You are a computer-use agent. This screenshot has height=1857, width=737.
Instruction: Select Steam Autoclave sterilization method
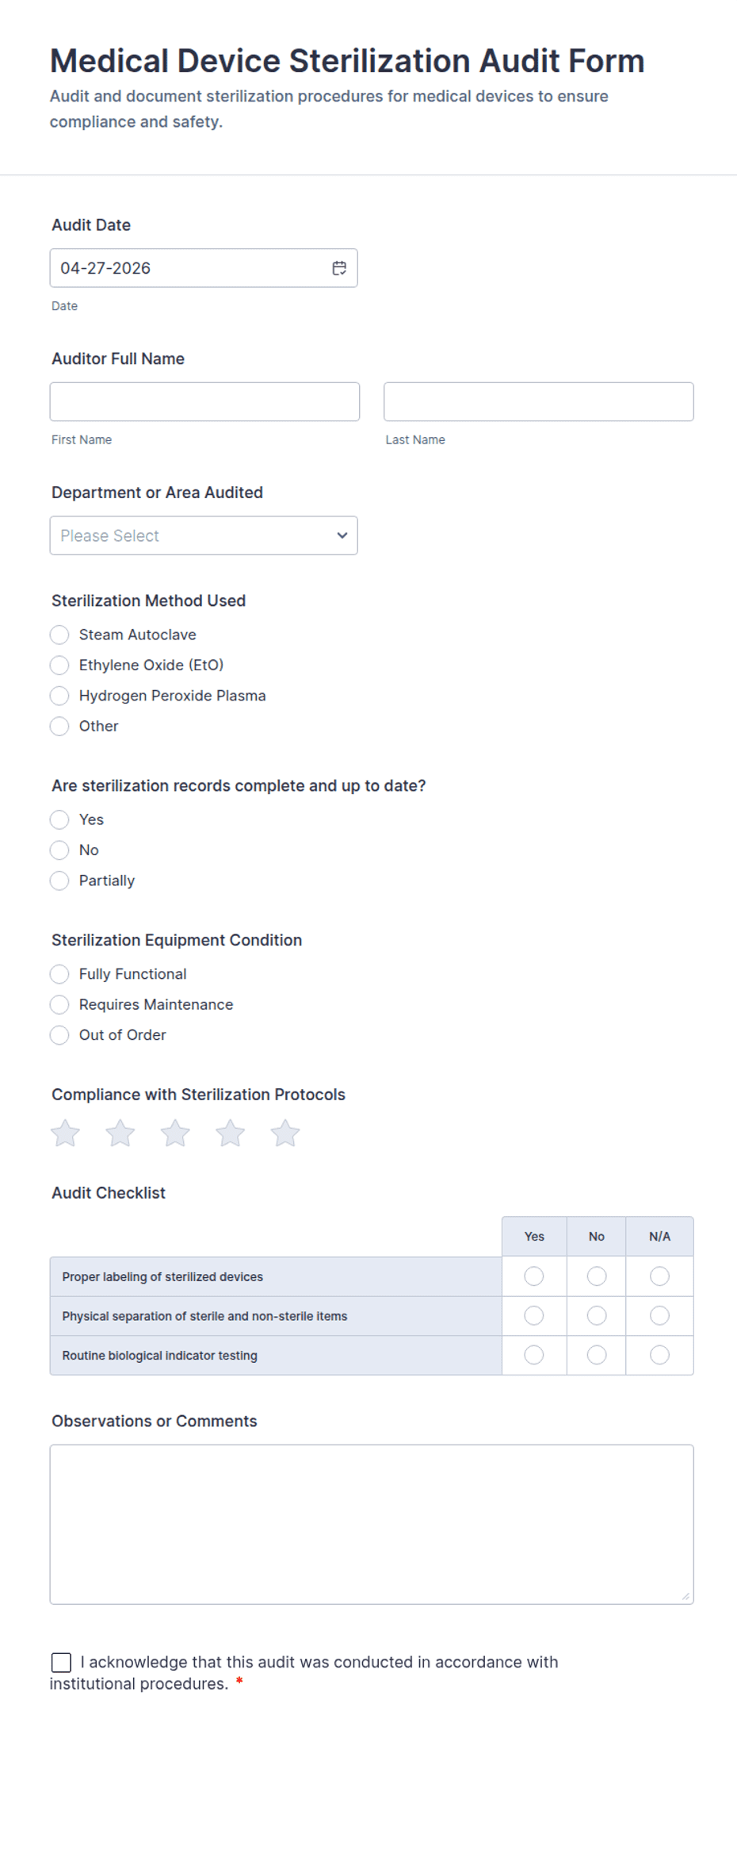pyautogui.click(x=59, y=634)
